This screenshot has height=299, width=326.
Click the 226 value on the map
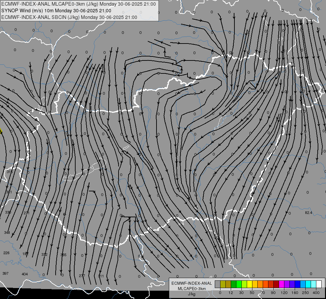pos(6,253)
